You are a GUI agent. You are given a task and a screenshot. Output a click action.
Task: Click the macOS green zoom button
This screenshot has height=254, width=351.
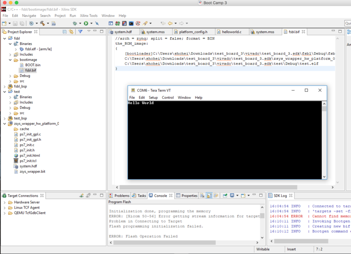tap(16, 3)
